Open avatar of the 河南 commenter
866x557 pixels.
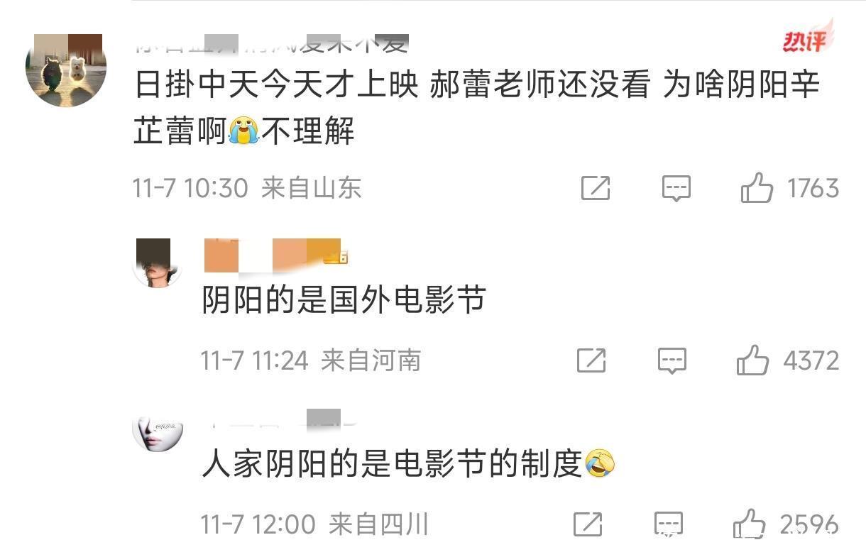pyautogui.click(x=158, y=263)
